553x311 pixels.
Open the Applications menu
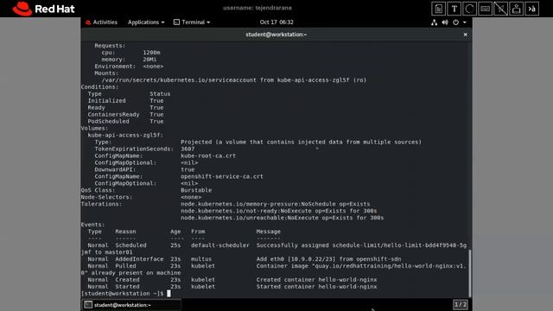point(146,22)
